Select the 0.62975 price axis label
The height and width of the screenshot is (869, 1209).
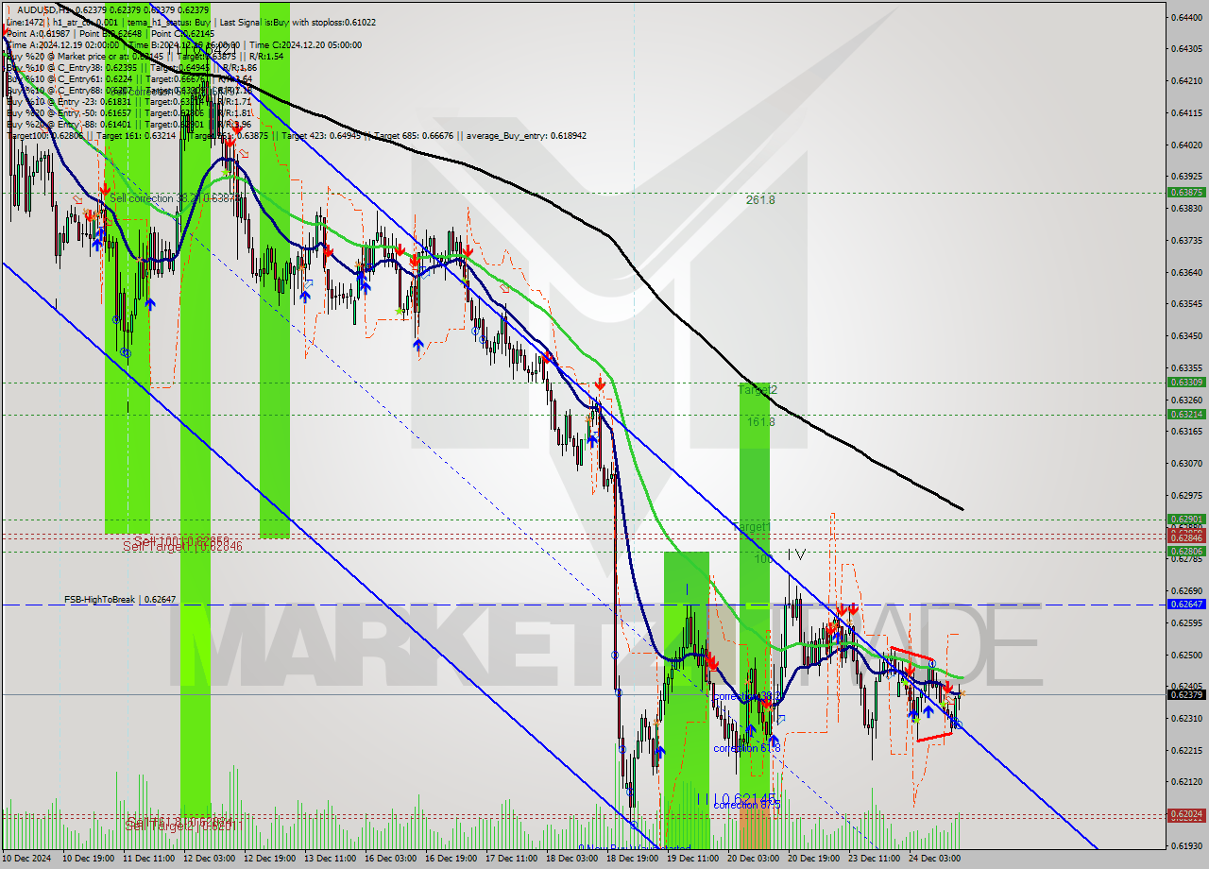1186,495
